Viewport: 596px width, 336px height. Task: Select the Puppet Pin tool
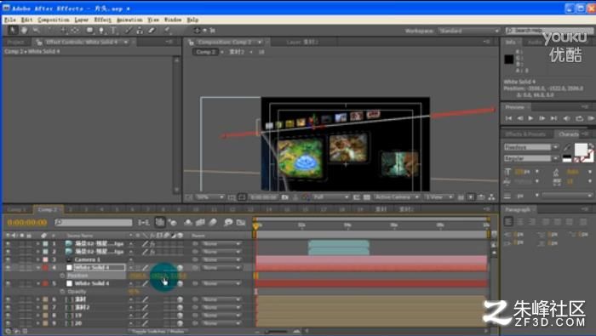tap(168, 31)
